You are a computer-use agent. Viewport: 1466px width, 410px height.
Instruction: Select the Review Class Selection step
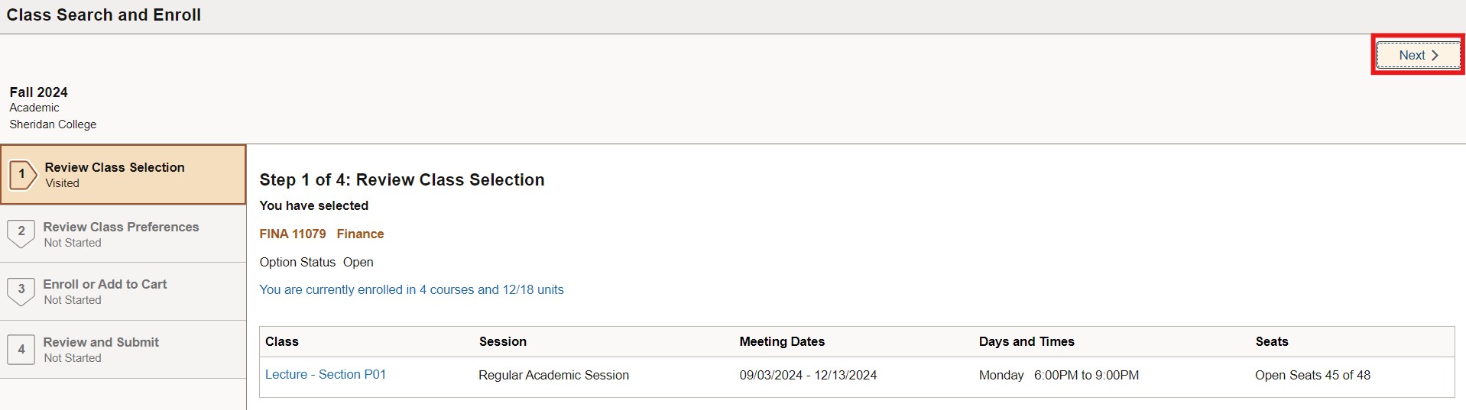(115, 167)
